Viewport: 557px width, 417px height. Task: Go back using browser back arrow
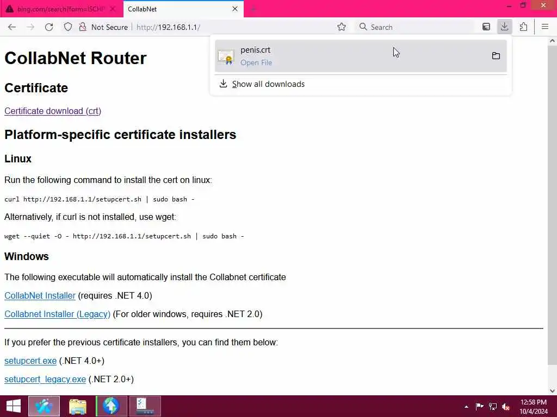pyautogui.click(x=12, y=27)
